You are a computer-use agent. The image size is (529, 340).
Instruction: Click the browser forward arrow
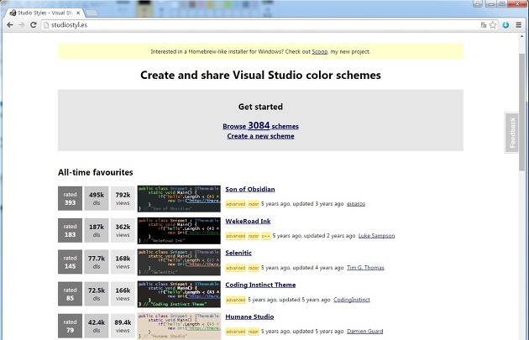(22, 25)
